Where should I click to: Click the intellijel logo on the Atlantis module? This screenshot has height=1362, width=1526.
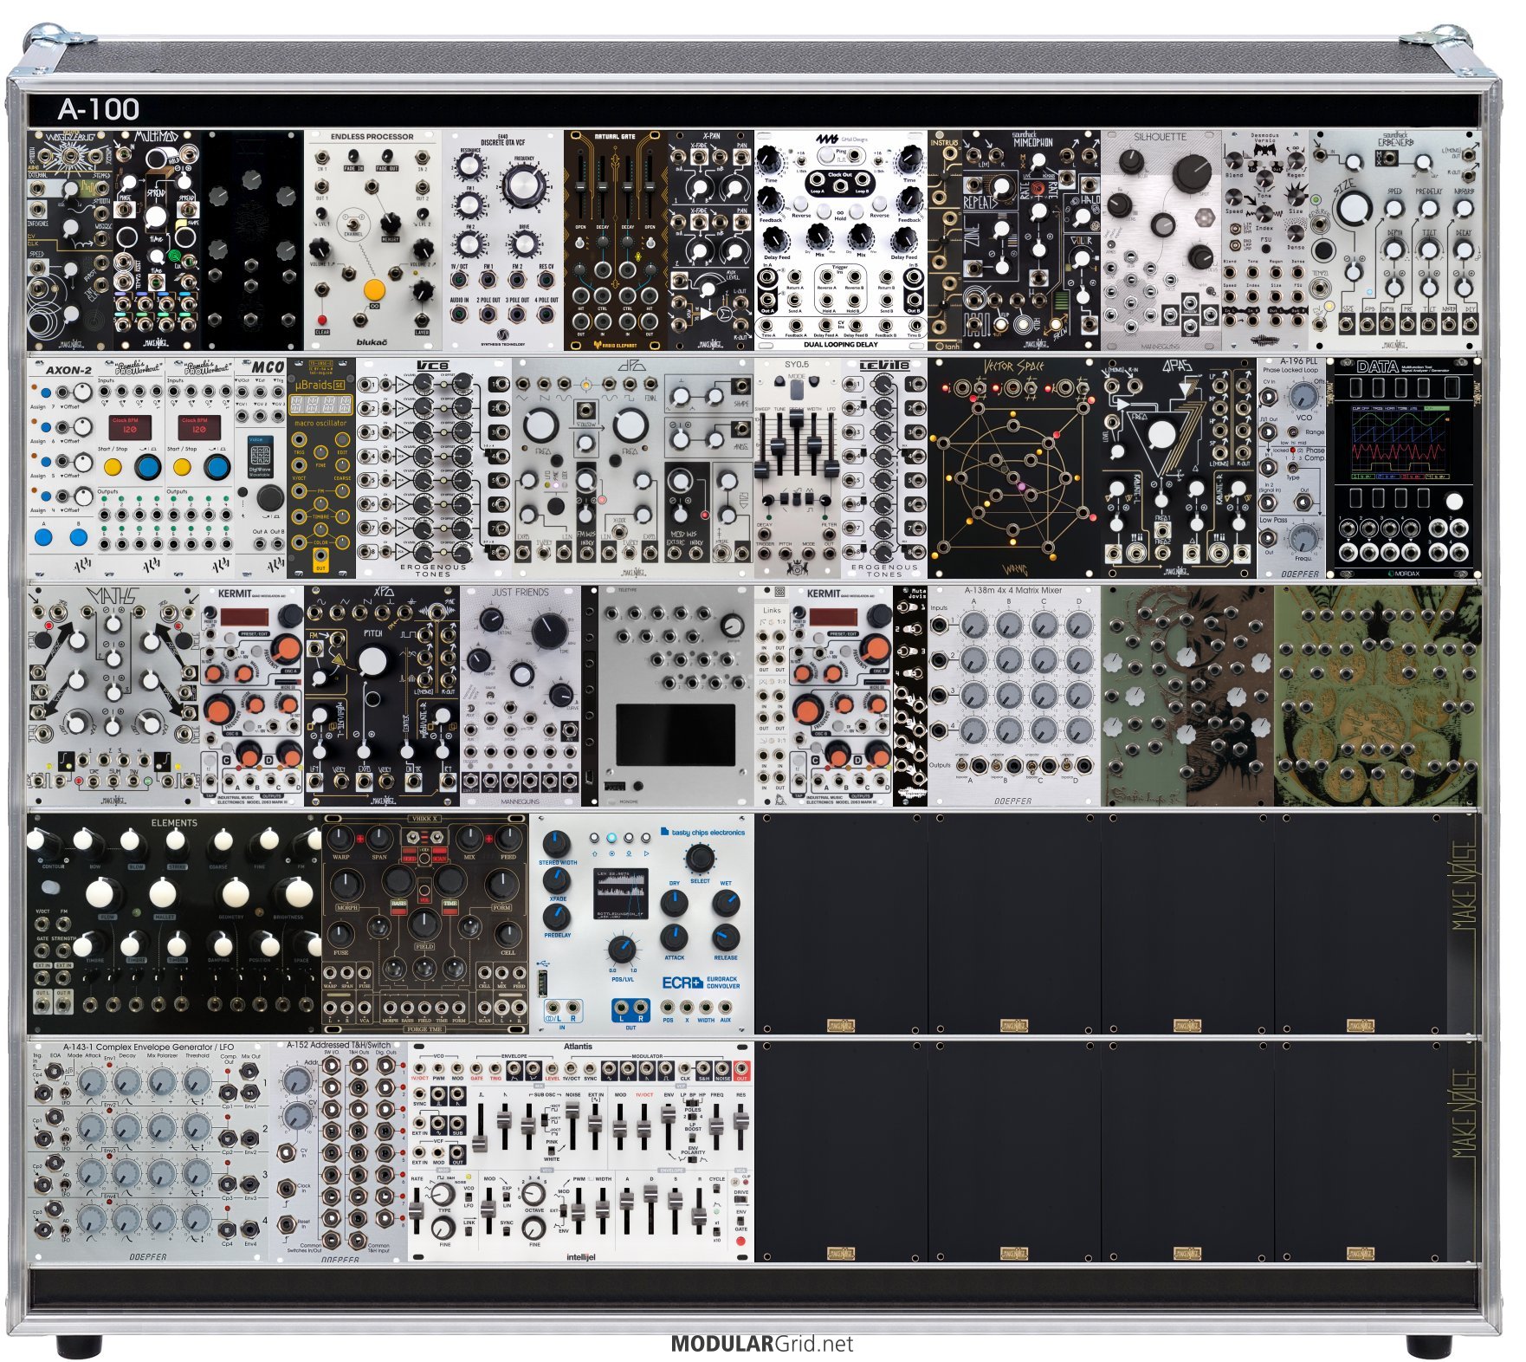tap(580, 1256)
